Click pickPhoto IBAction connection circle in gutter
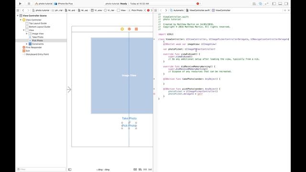 [x=154, y=89]
